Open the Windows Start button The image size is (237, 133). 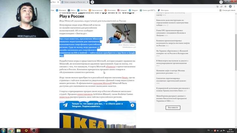coord(3,130)
